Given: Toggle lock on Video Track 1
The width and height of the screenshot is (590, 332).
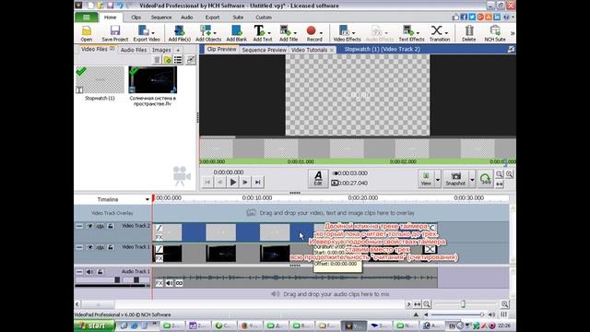Looking at the screenshot, I should click(x=111, y=247).
